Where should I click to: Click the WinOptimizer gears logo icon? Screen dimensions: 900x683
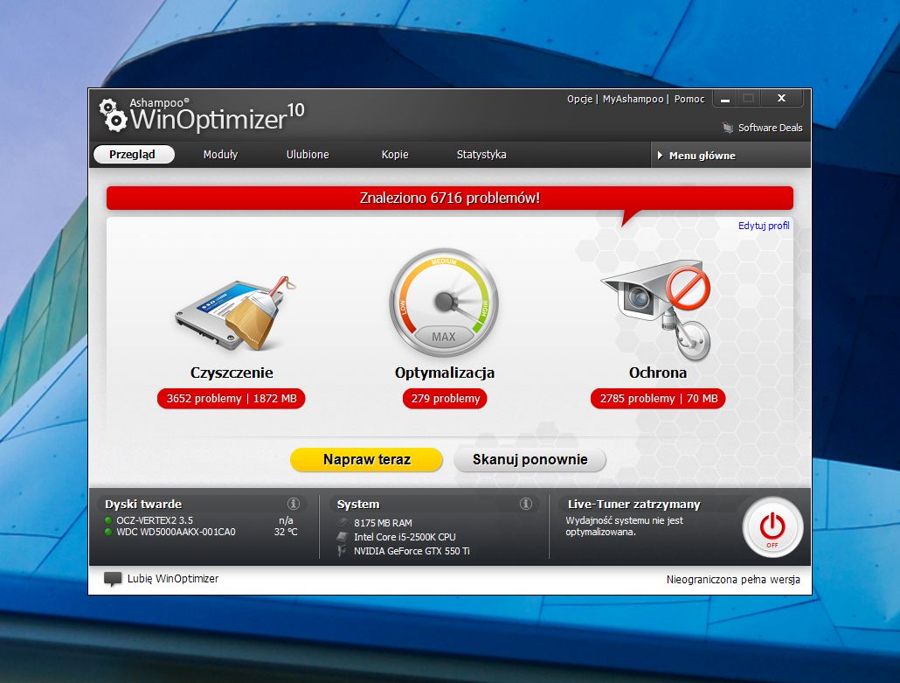coord(113,115)
